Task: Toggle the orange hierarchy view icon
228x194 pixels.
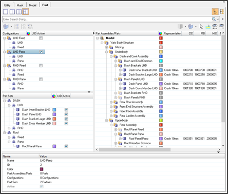Action: coord(215,12)
